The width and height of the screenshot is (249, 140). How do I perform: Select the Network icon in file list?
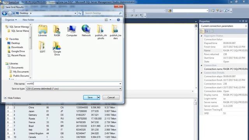[86, 31]
